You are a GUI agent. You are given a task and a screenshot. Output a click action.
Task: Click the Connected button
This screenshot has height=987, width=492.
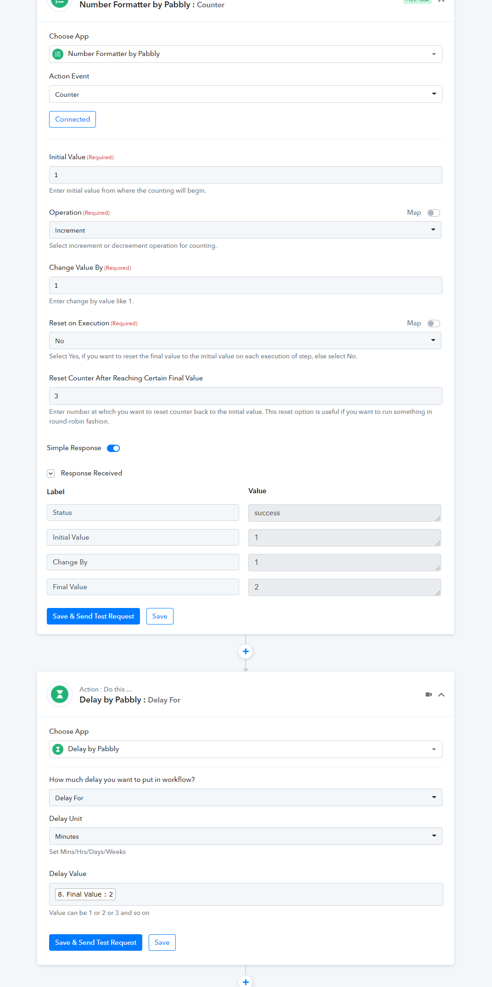73,119
